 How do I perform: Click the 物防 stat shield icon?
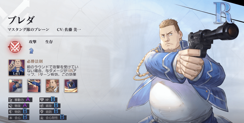(11, 112)
